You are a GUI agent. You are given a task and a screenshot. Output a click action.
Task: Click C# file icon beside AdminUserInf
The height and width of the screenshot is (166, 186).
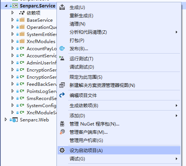pos(22,63)
